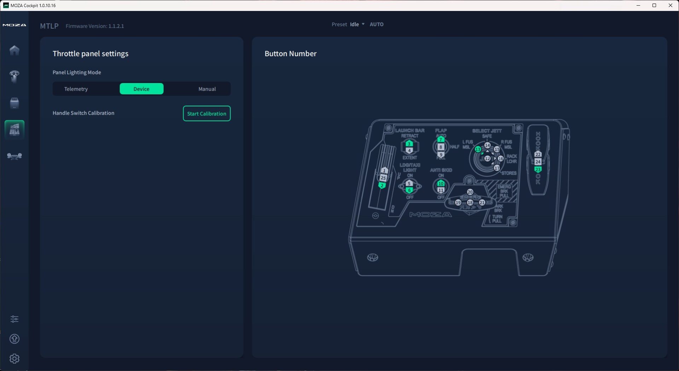This screenshot has width=679, height=371.
Task: Open the flight stick device page
Action: 14,76
